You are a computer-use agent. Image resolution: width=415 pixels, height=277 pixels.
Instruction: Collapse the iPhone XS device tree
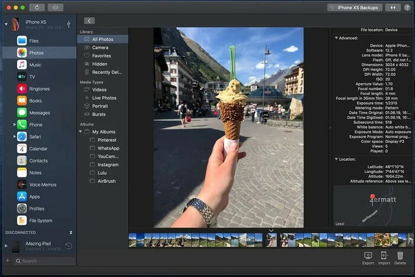pyautogui.click(x=6, y=24)
